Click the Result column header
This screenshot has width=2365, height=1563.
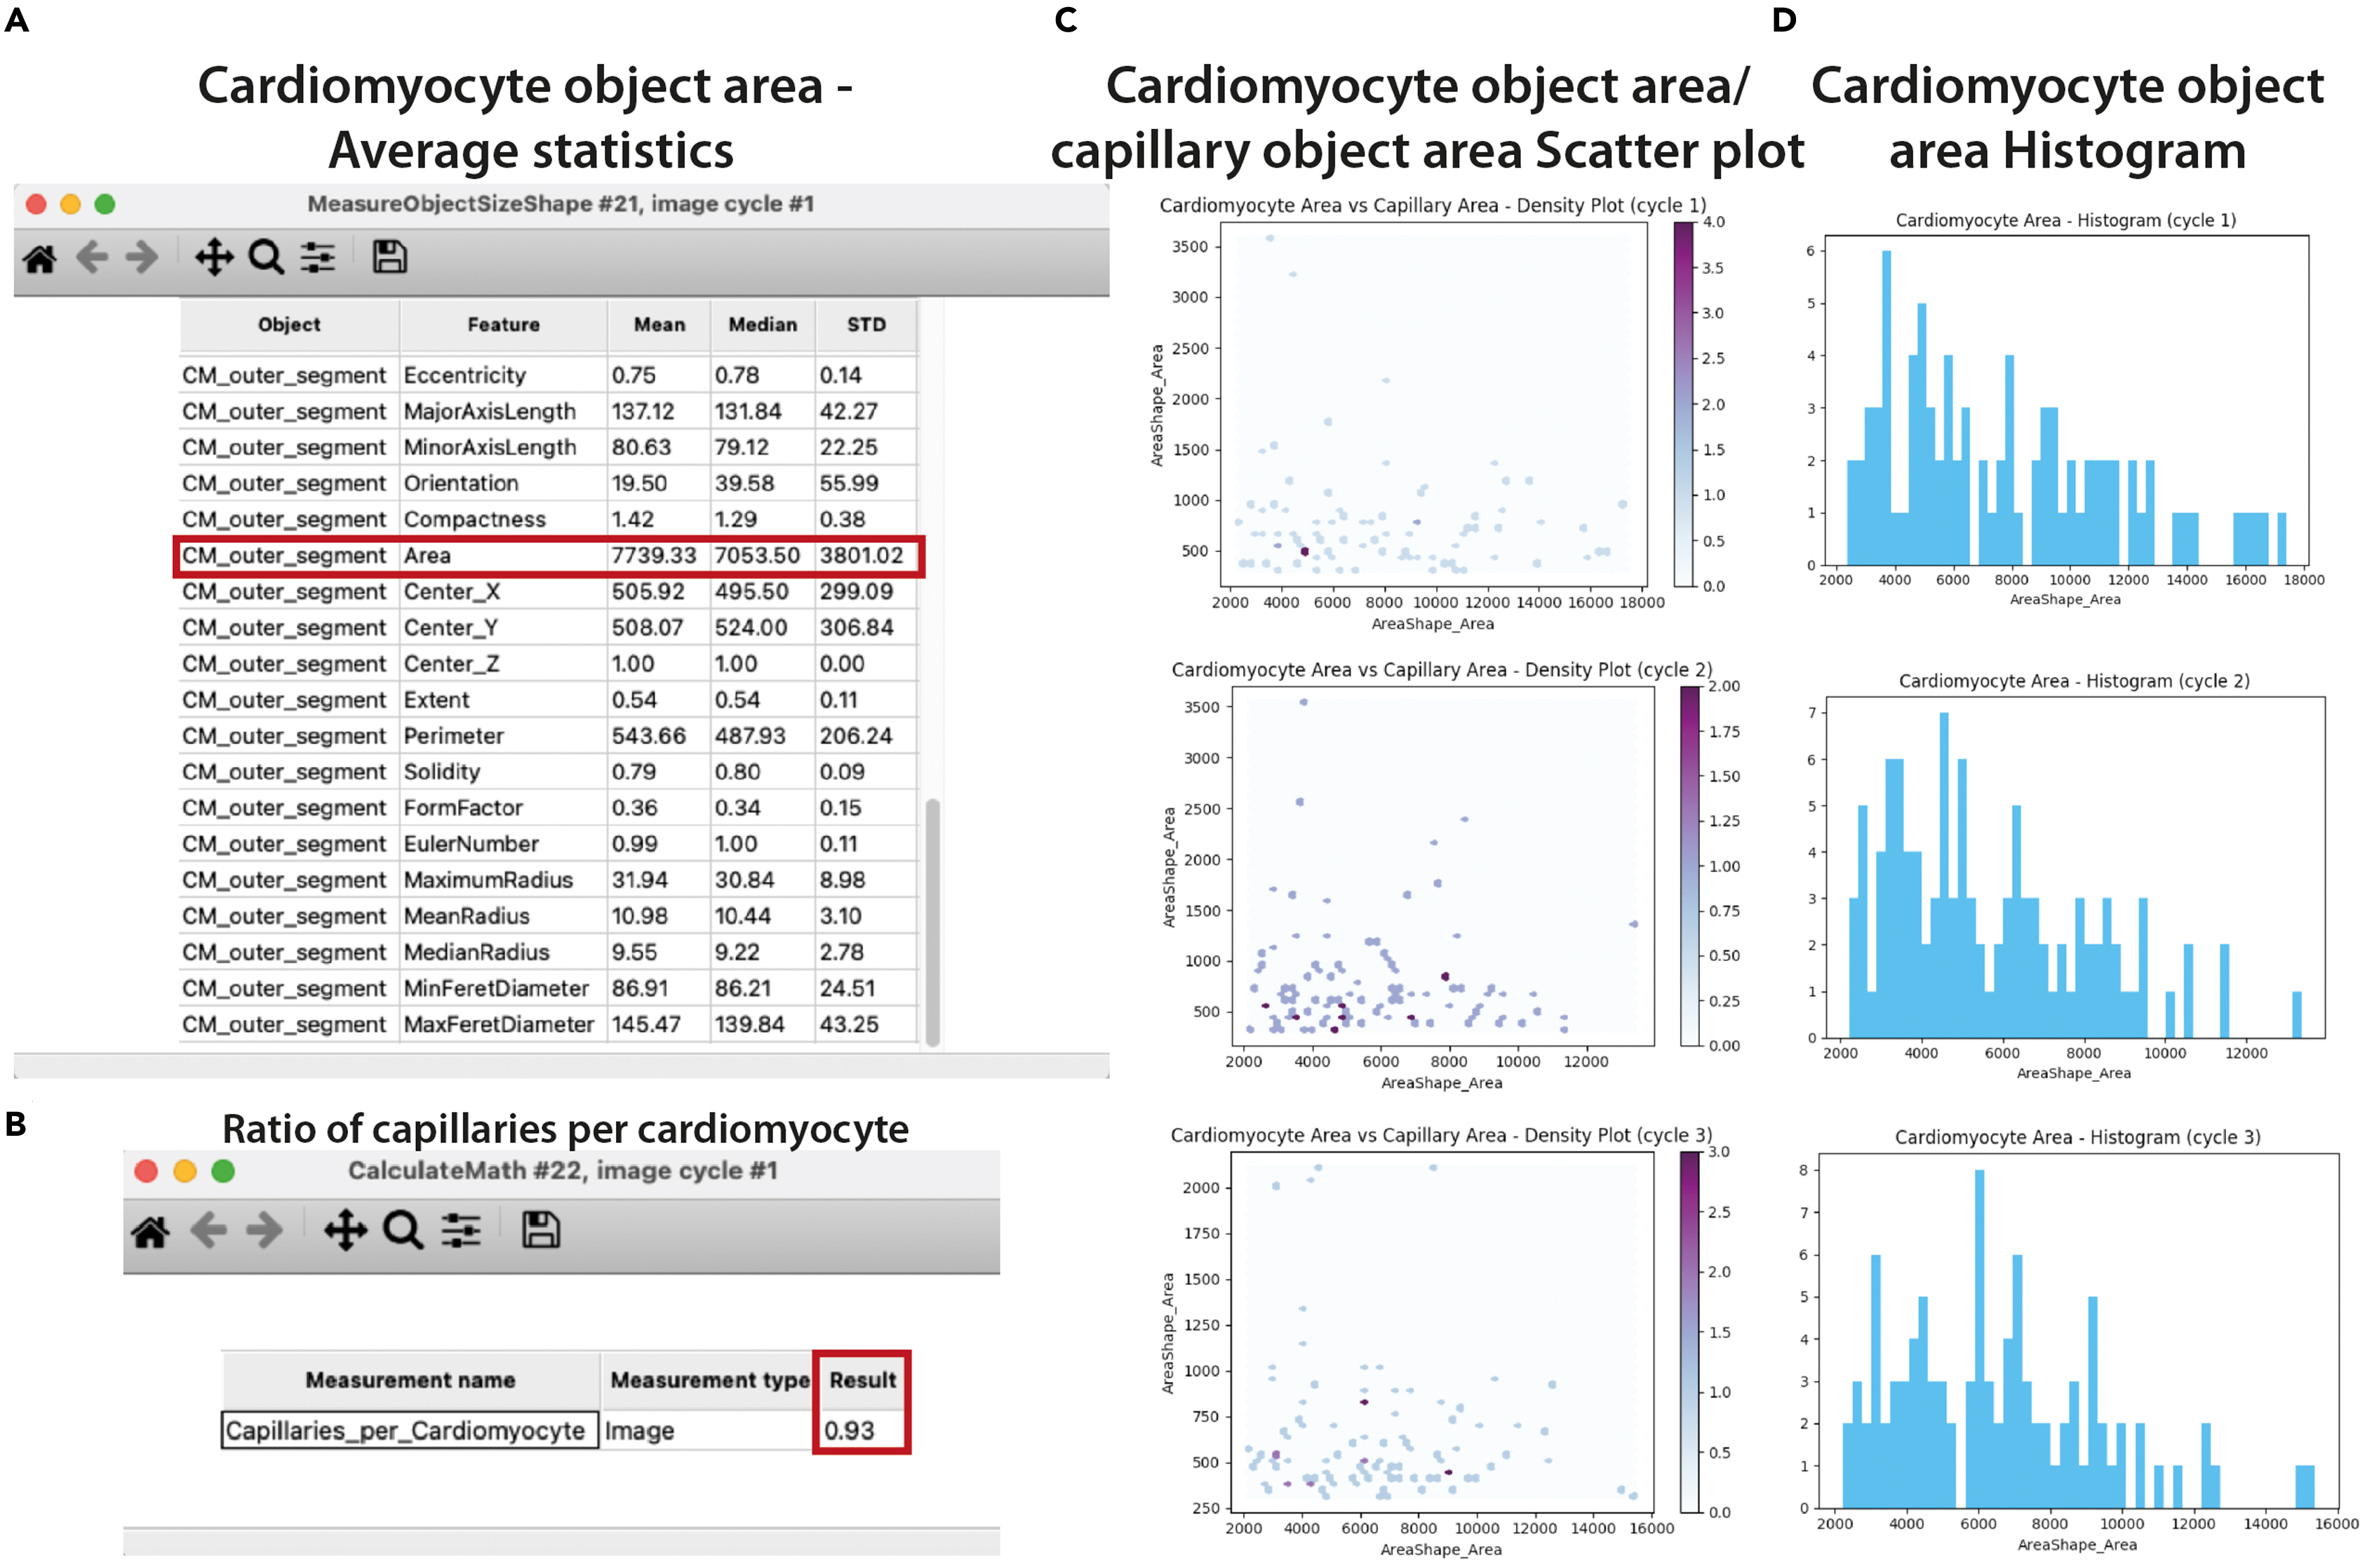[x=862, y=1380]
